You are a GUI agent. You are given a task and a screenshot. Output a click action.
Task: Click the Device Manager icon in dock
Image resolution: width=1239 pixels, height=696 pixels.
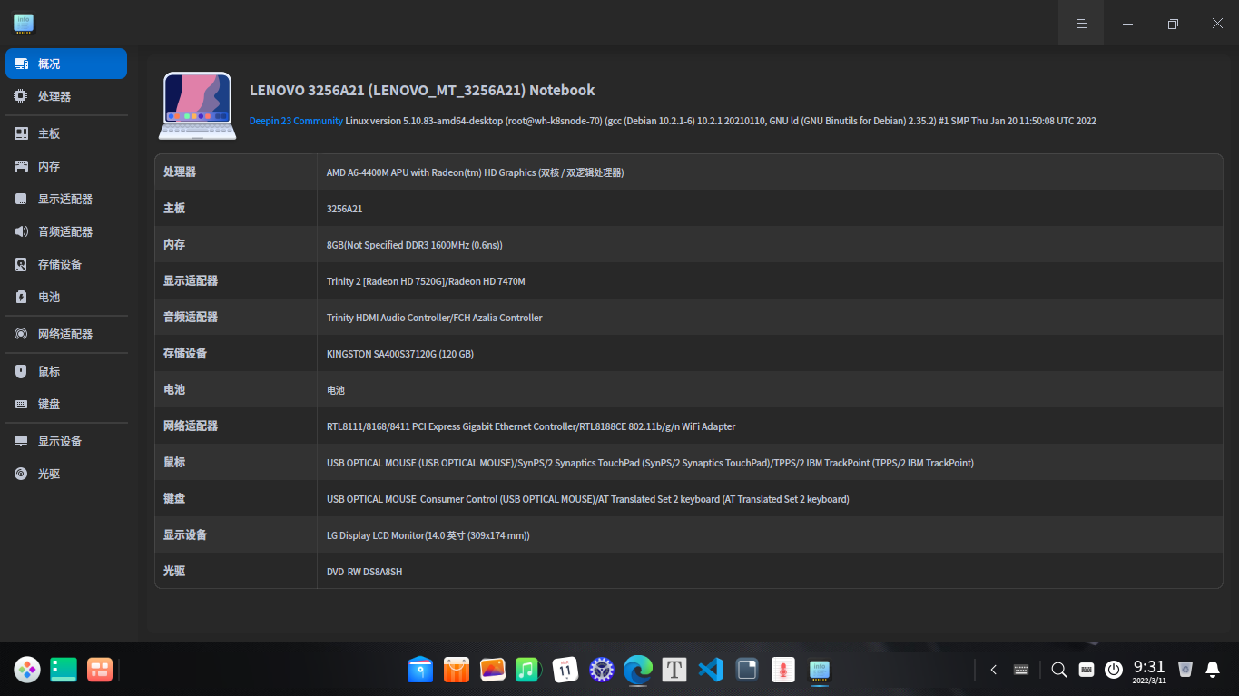coord(820,670)
